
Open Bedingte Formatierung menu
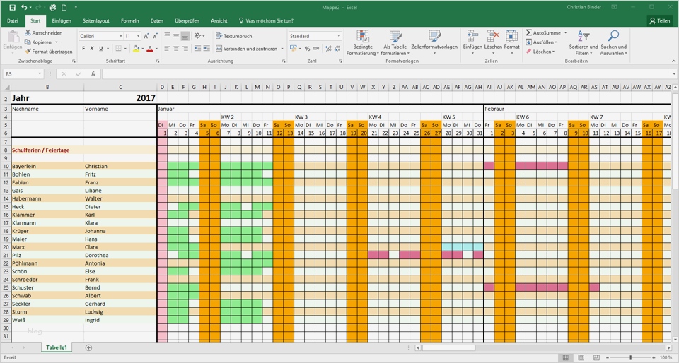[362, 43]
